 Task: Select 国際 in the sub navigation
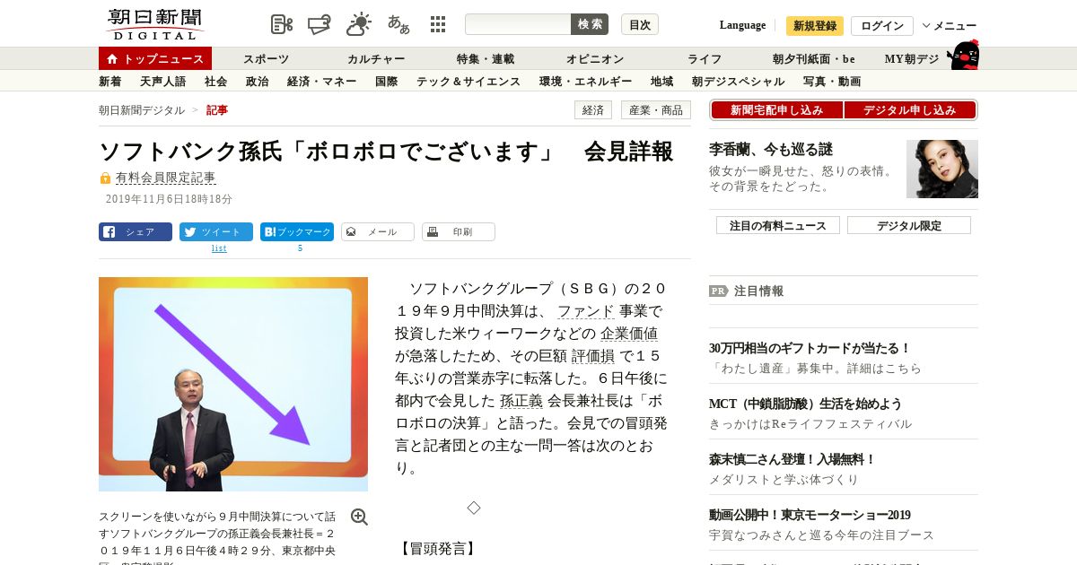pos(387,82)
